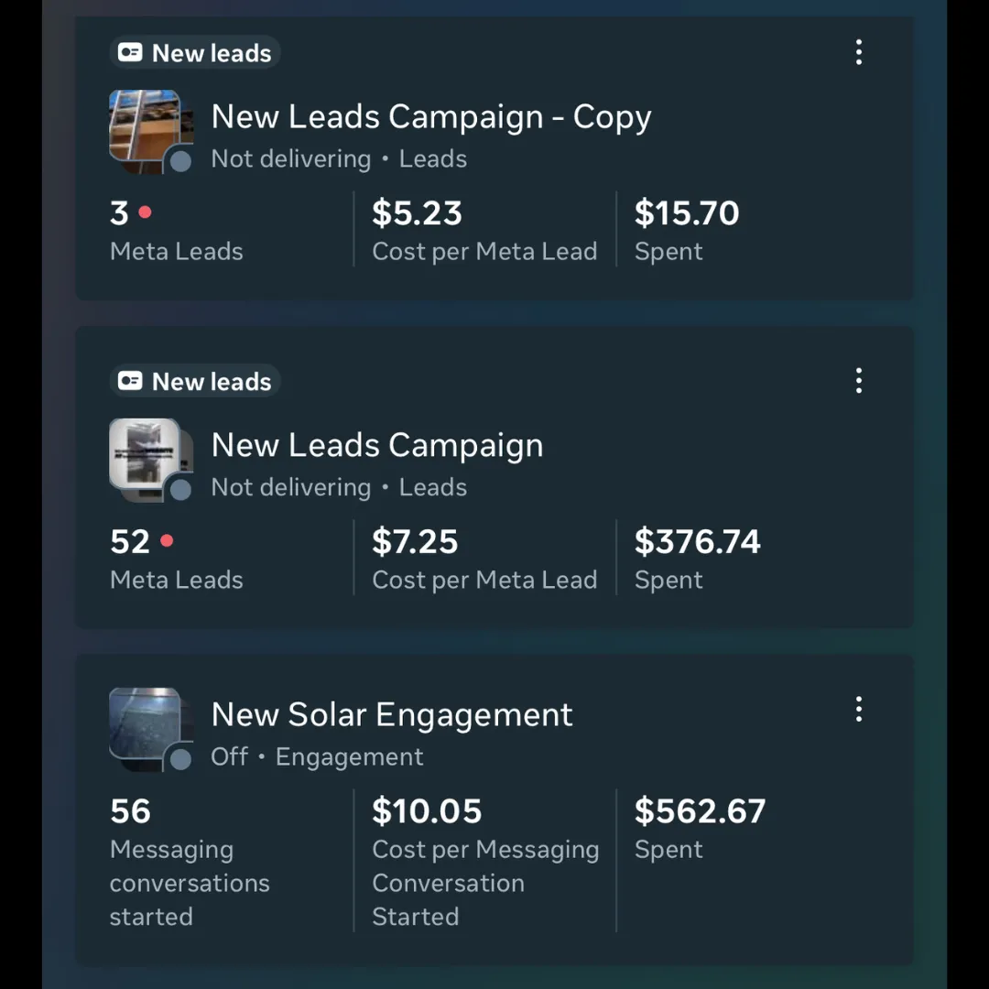Select the New Solar Engagement title
The image size is (989, 989).
(392, 714)
